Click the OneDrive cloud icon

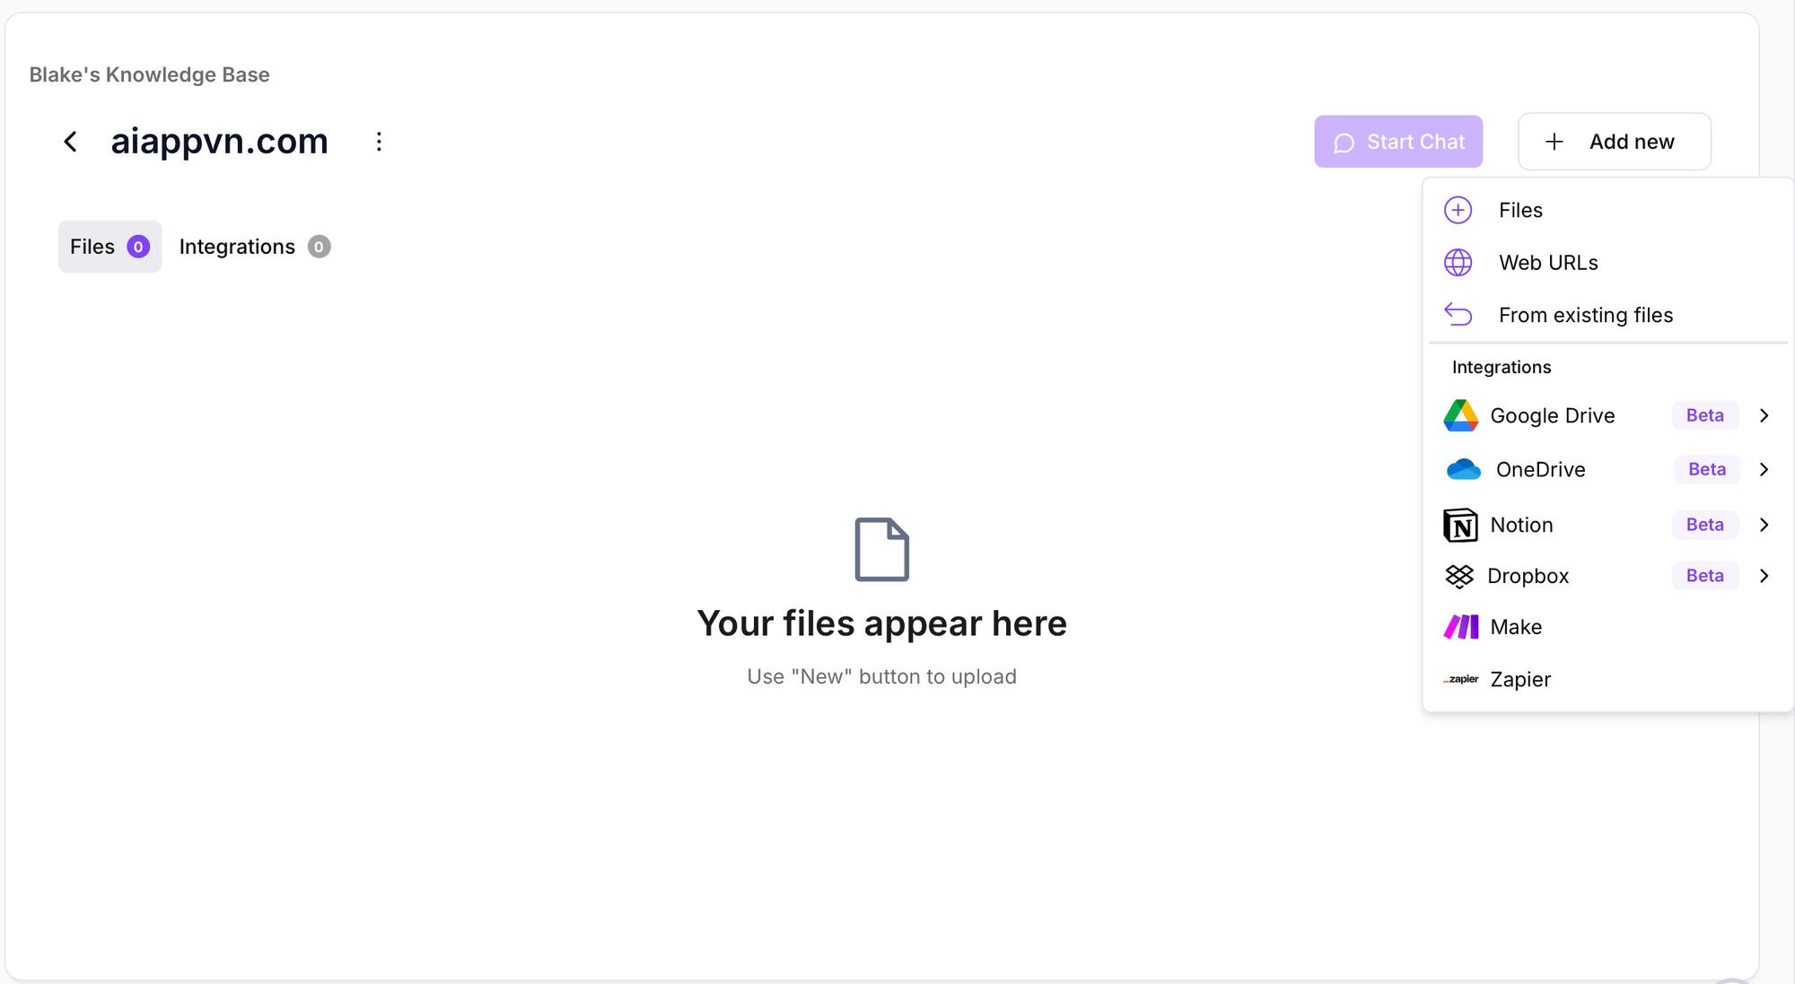(x=1463, y=469)
